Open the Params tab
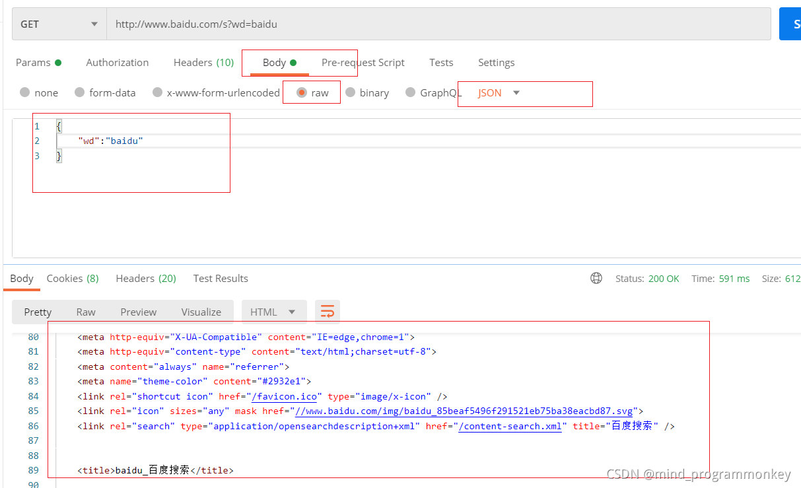 point(38,63)
